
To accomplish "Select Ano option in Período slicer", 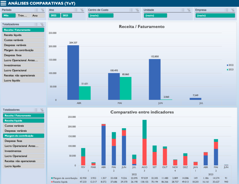I will pyautogui.click(x=37, y=16).
